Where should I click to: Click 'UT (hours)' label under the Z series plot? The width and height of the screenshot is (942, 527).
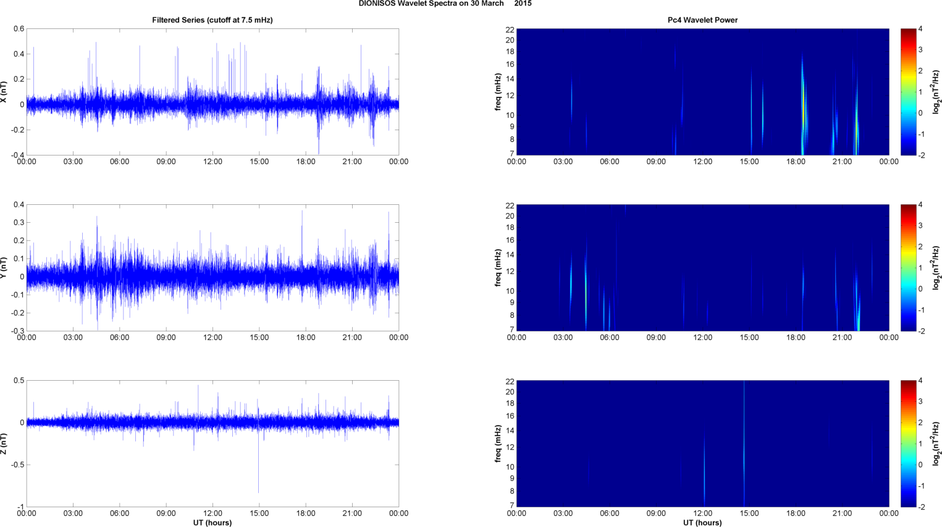click(x=212, y=523)
